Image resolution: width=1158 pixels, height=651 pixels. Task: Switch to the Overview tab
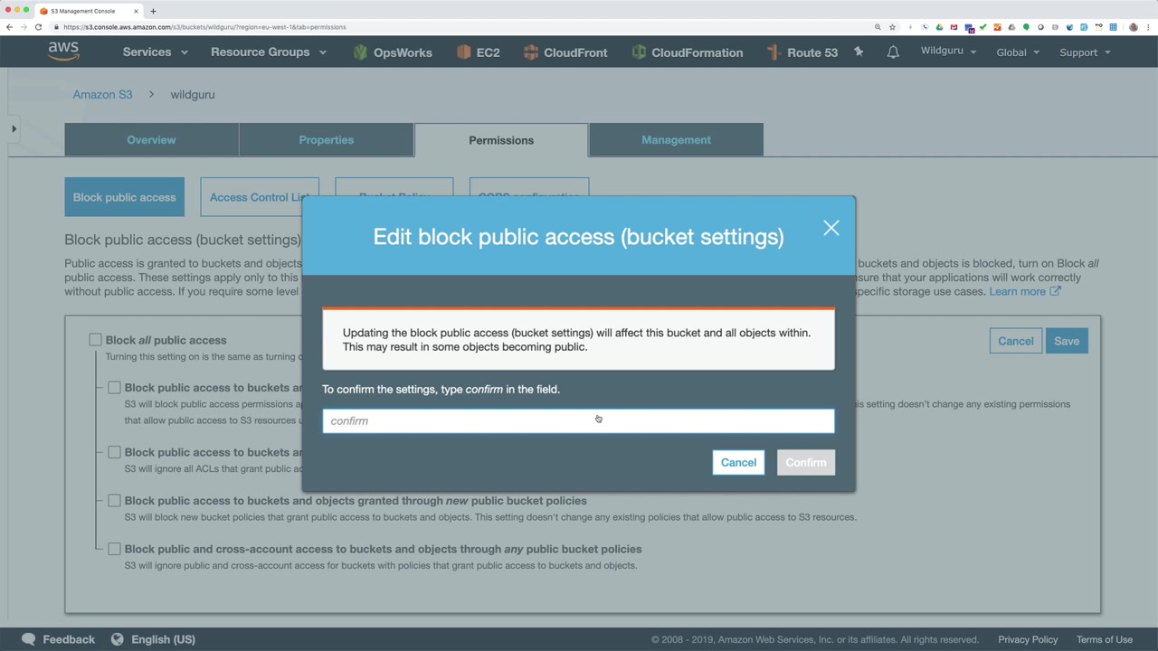151,140
